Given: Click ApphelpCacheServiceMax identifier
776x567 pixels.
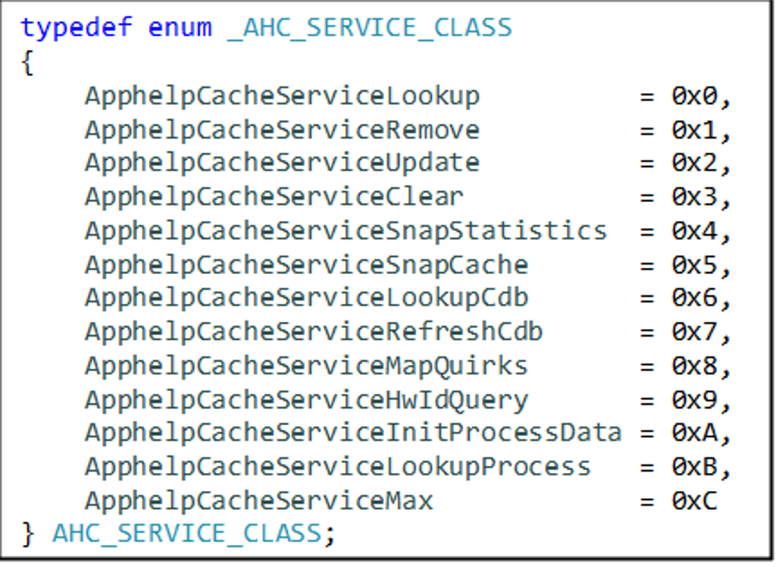Looking at the screenshot, I should click(x=259, y=500).
